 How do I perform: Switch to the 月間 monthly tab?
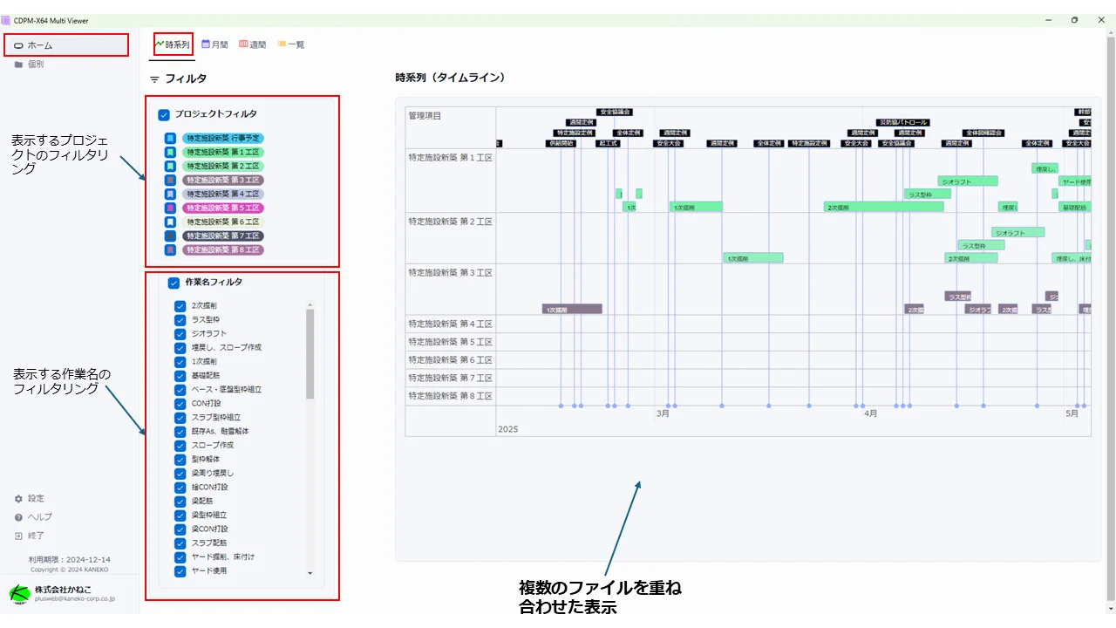(215, 44)
